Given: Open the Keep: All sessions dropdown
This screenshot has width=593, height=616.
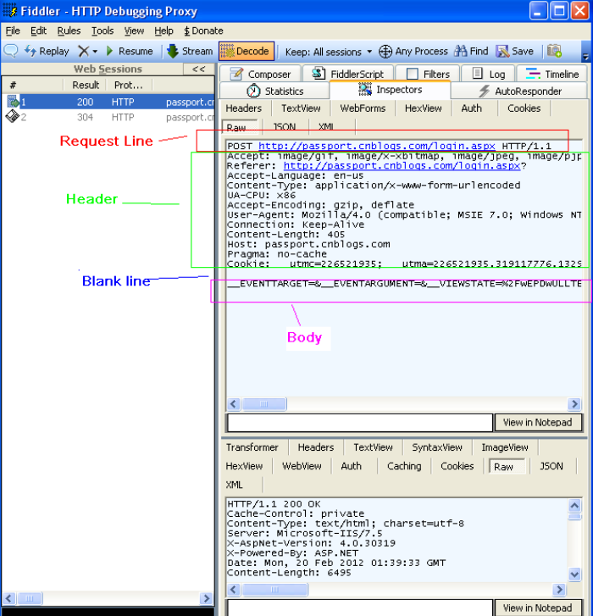Looking at the screenshot, I should [329, 52].
